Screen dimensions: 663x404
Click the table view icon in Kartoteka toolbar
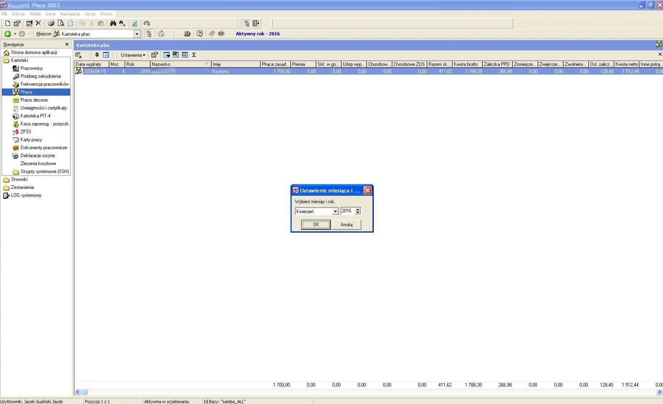click(x=106, y=55)
